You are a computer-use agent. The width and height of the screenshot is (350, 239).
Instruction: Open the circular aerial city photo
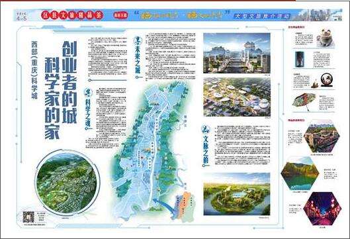coord(67,183)
